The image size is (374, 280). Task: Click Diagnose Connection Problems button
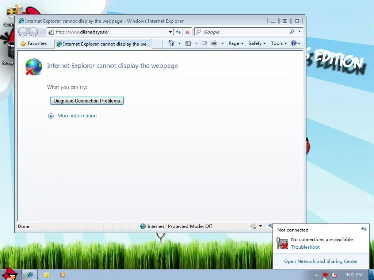tap(87, 101)
